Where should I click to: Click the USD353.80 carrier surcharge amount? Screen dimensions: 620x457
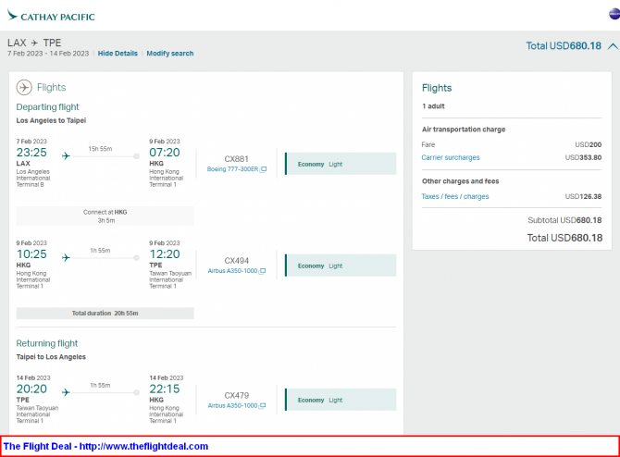(x=583, y=157)
